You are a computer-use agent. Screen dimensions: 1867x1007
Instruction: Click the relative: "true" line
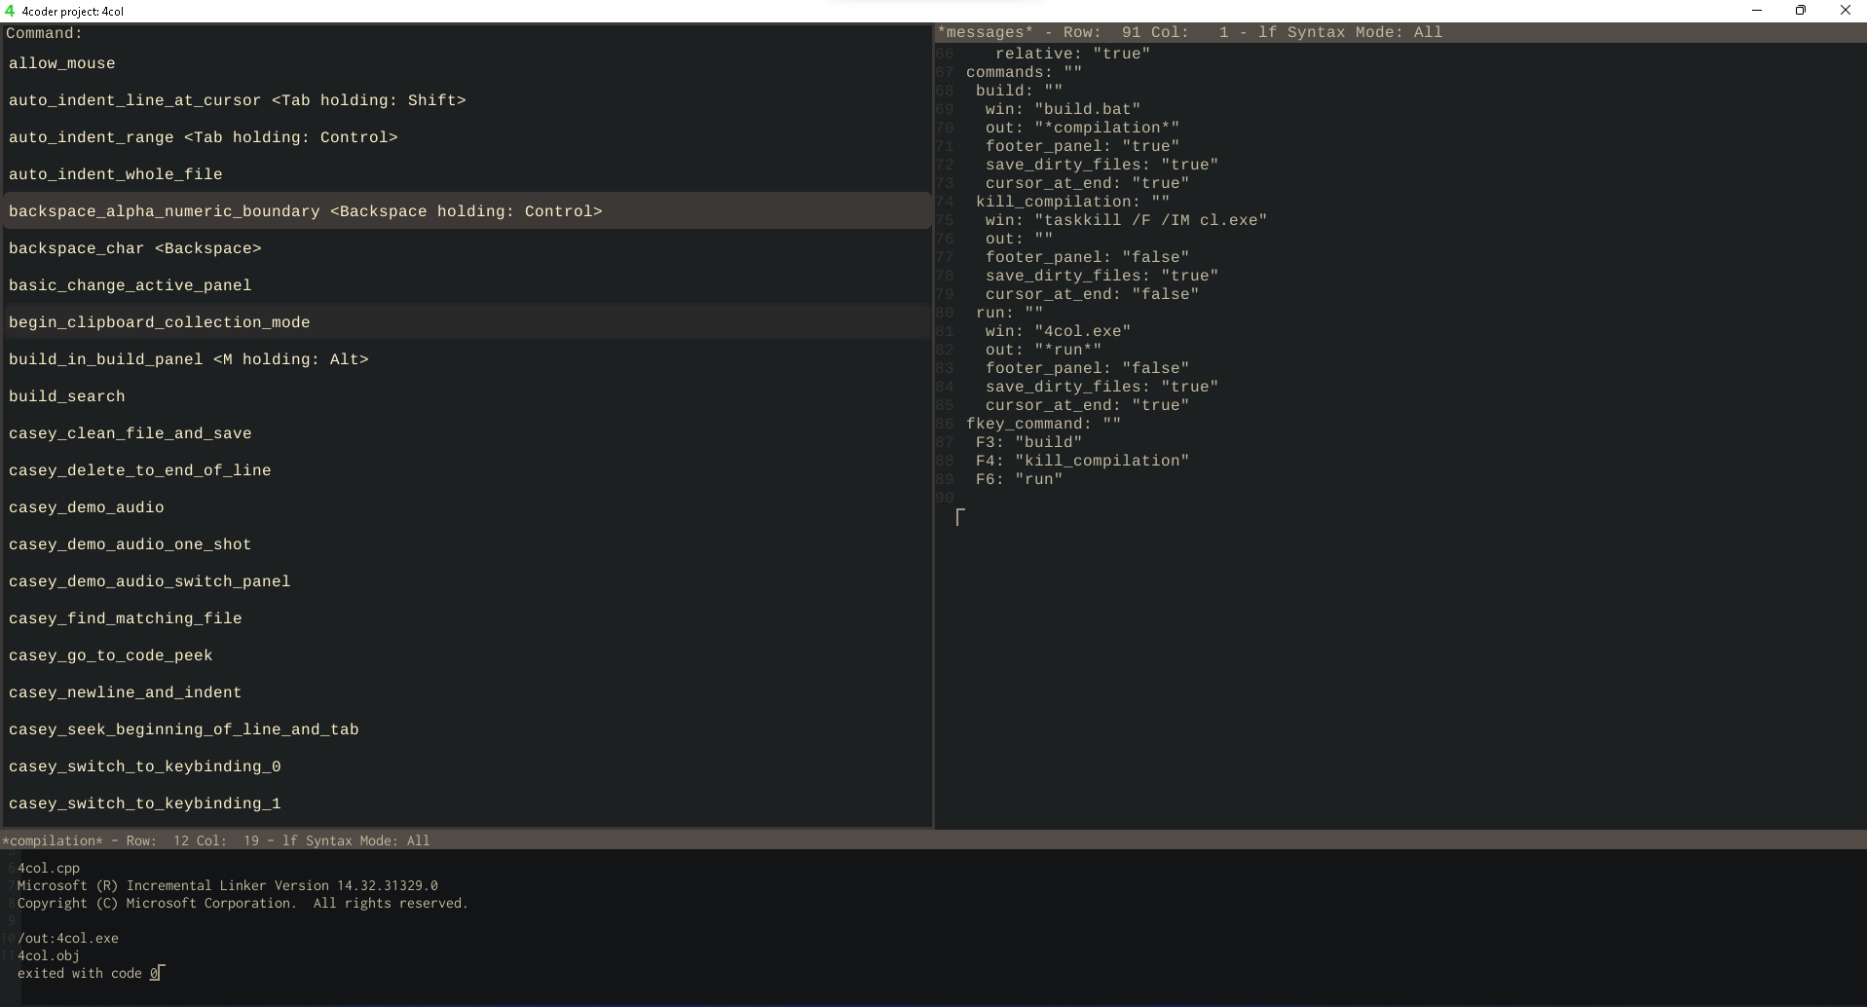[x=1072, y=54]
